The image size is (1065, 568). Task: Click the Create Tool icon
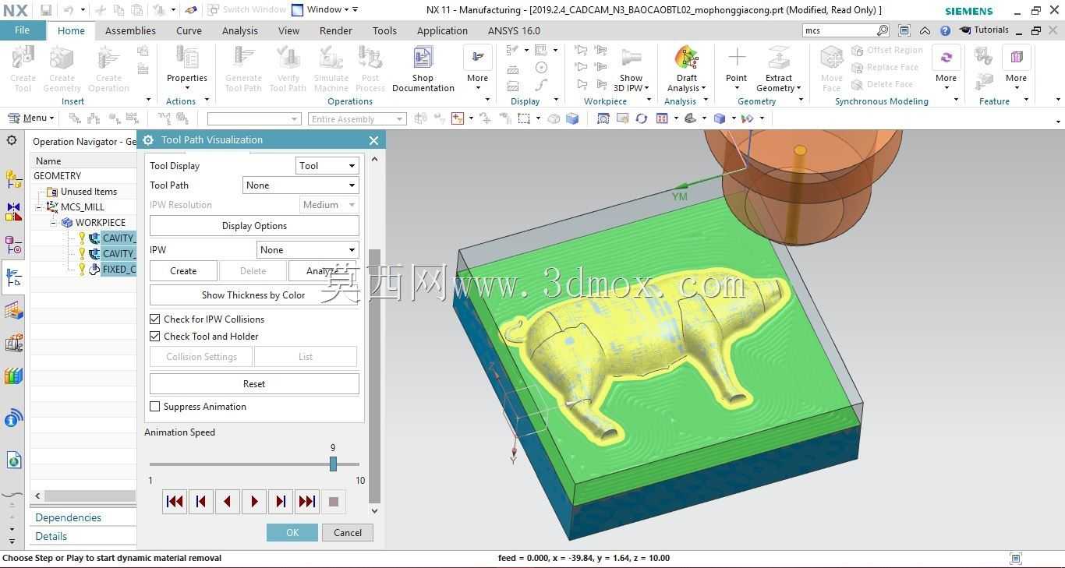tap(23, 69)
